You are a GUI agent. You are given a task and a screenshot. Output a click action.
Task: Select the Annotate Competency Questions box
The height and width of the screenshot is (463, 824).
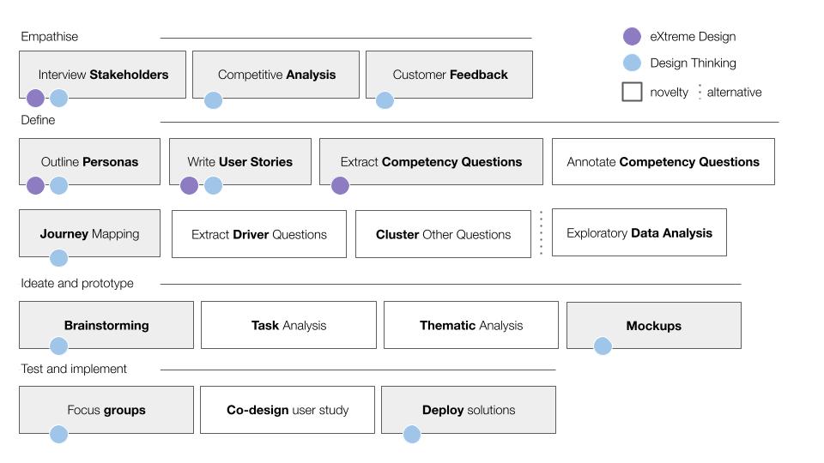pyautogui.click(x=663, y=161)
